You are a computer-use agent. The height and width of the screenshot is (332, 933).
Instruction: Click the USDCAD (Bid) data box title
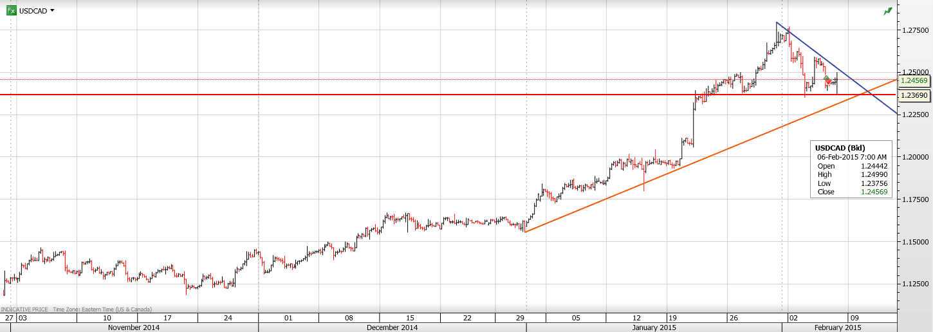(x=839, y=148)
